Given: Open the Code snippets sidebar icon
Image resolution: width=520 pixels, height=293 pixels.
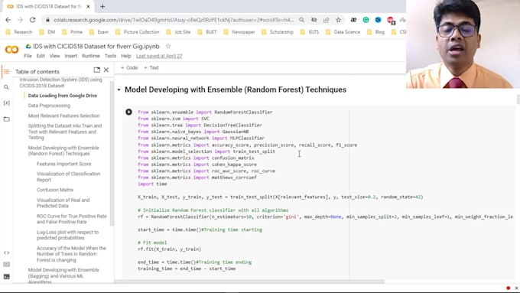Looking at the screenshot, I should pyautogui.click(x=6, y=253).
